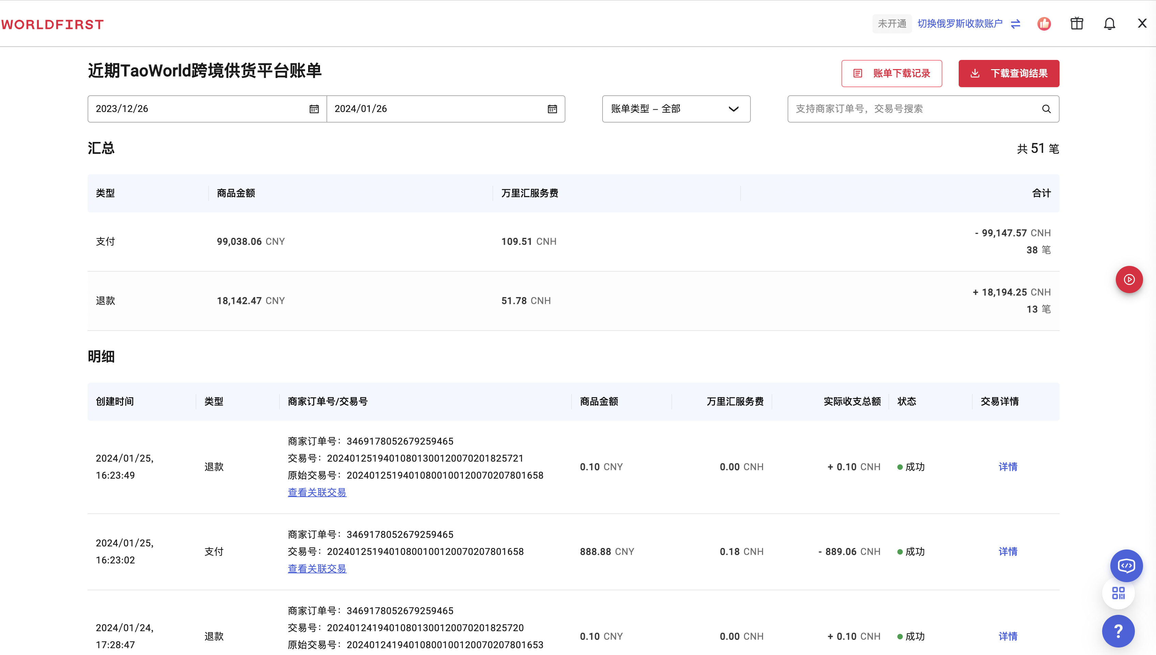This screenshot has width=1156, height=655.
Task: Click the red floating play button
Action: (x=1129, y=280)
